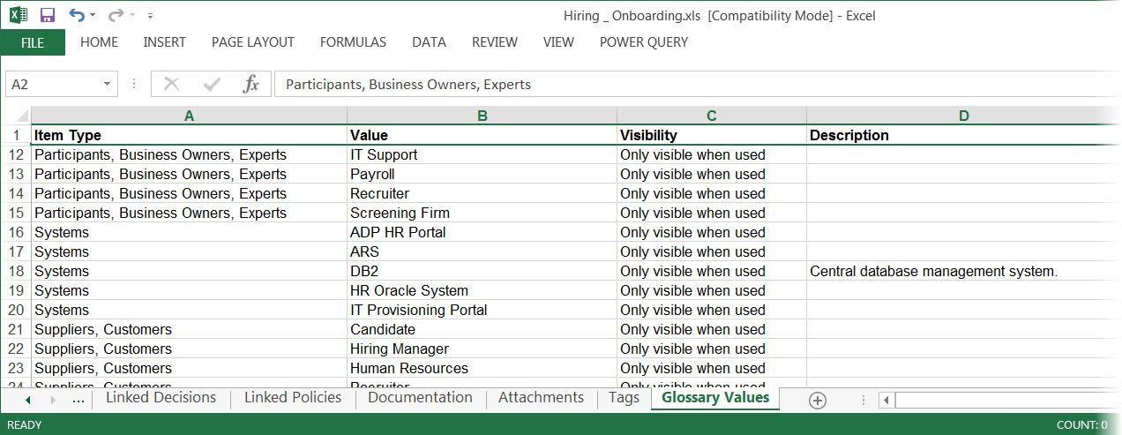
Task: Switch to the DATA ribbon tab
Action: tap(429, 42)
